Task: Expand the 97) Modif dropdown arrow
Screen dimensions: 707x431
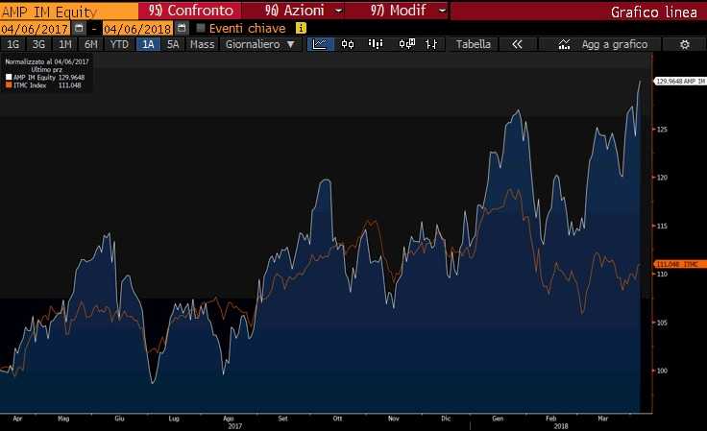Action: pyautogui.click(x=442, y=11)
